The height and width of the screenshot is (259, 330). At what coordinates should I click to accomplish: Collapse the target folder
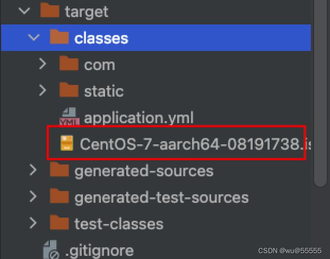(22, 11)
